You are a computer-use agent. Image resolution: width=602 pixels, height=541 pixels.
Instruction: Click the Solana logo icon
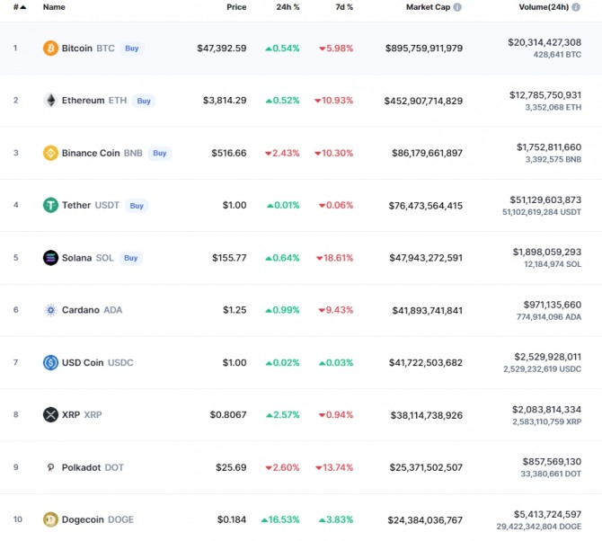pos(50,258)
